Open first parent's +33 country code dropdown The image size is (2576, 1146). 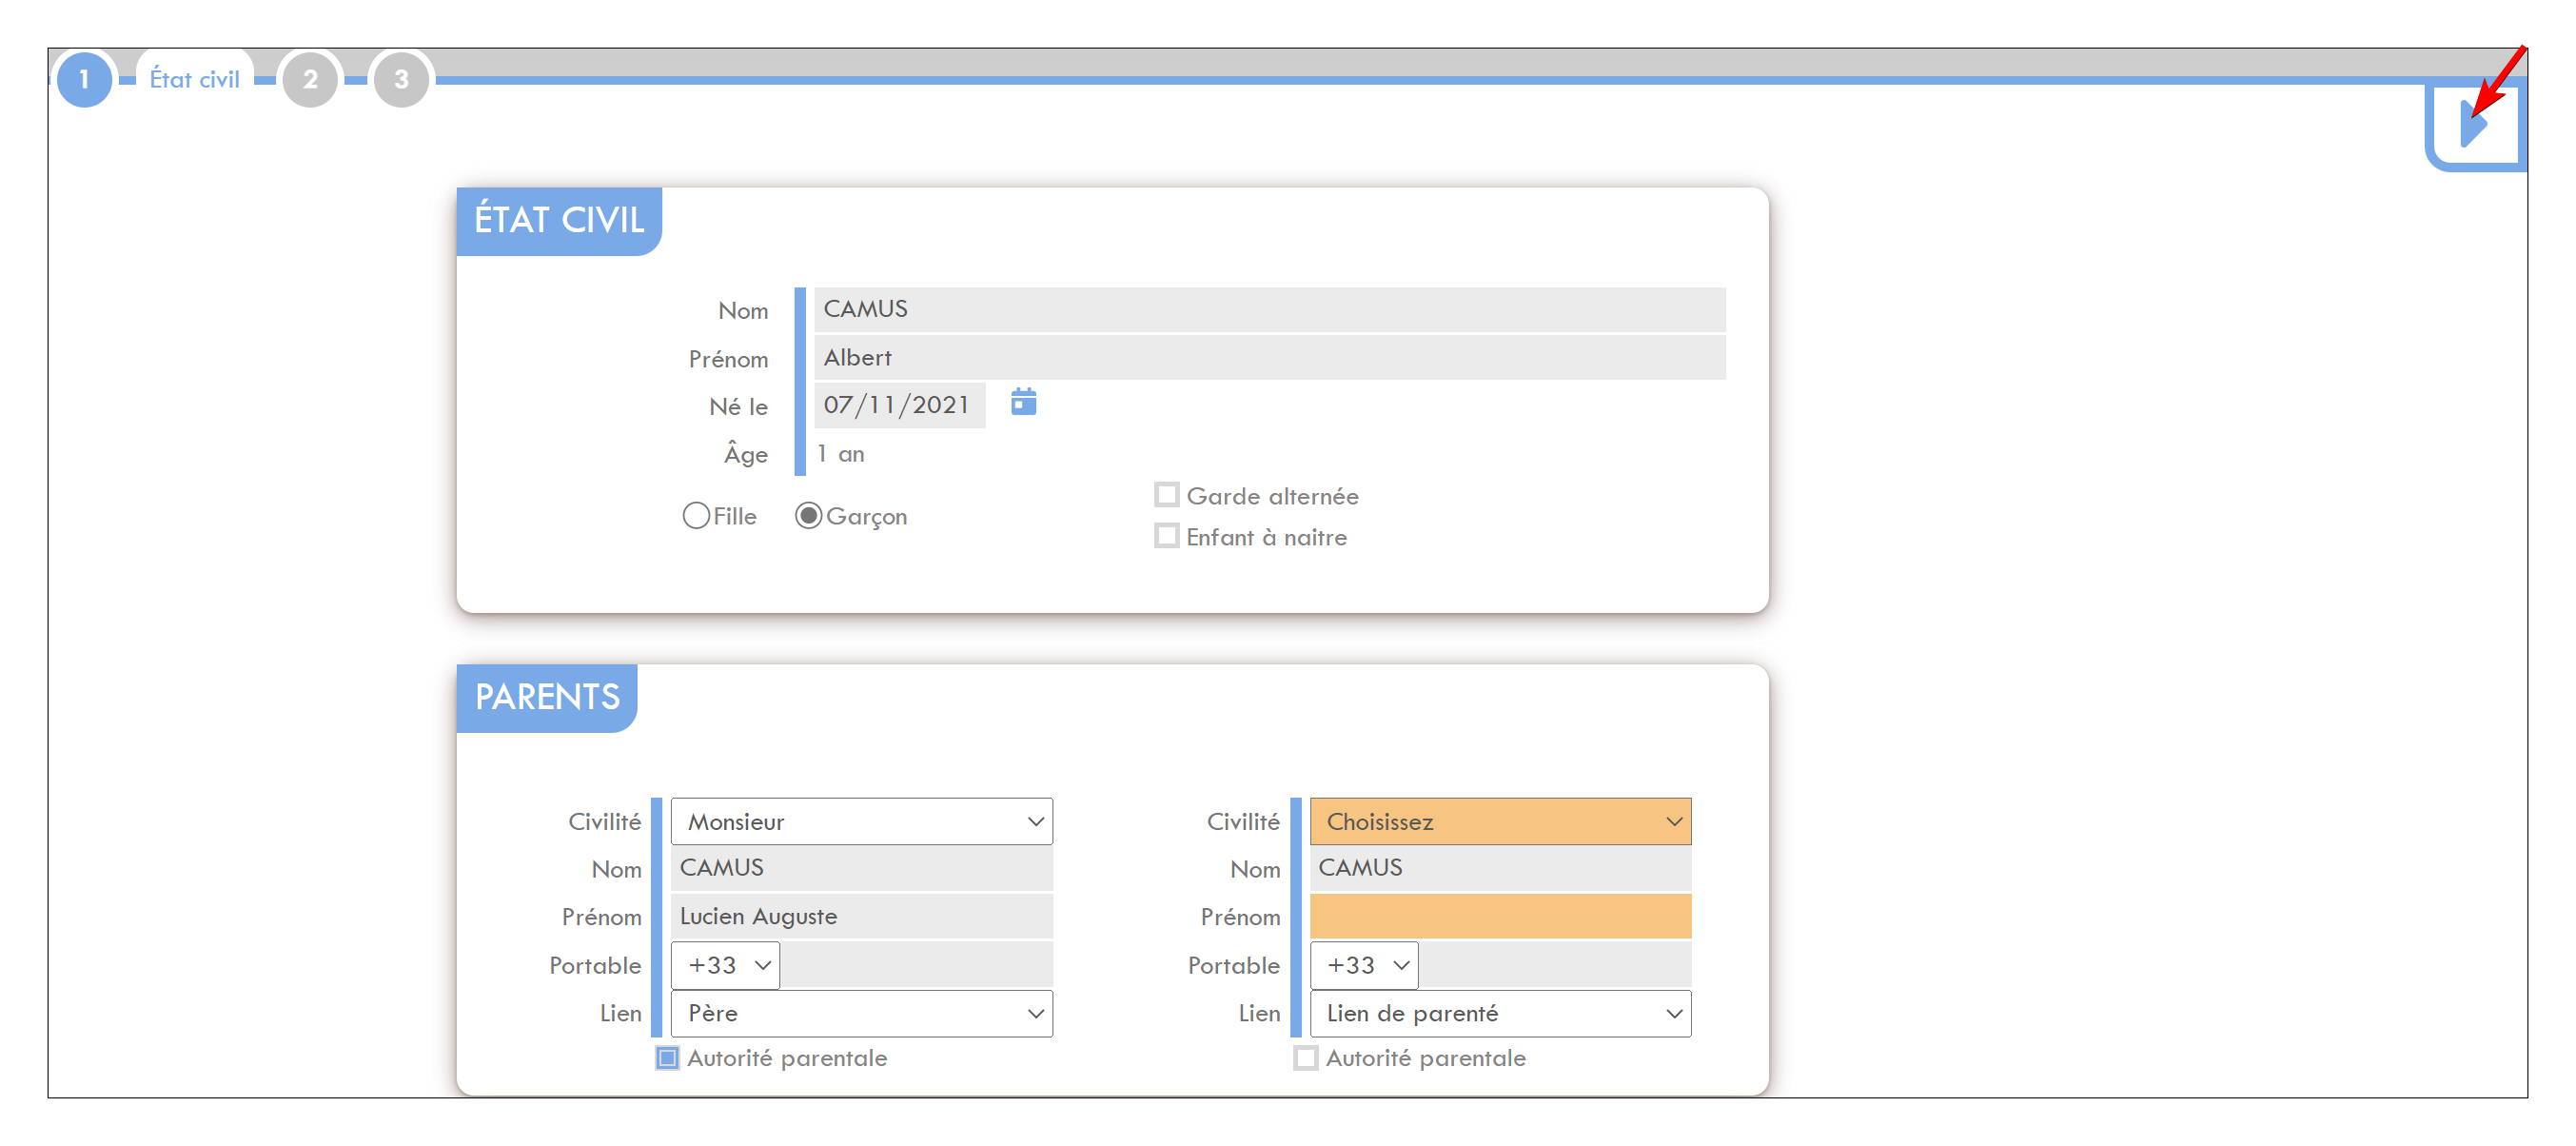(725, 965)
